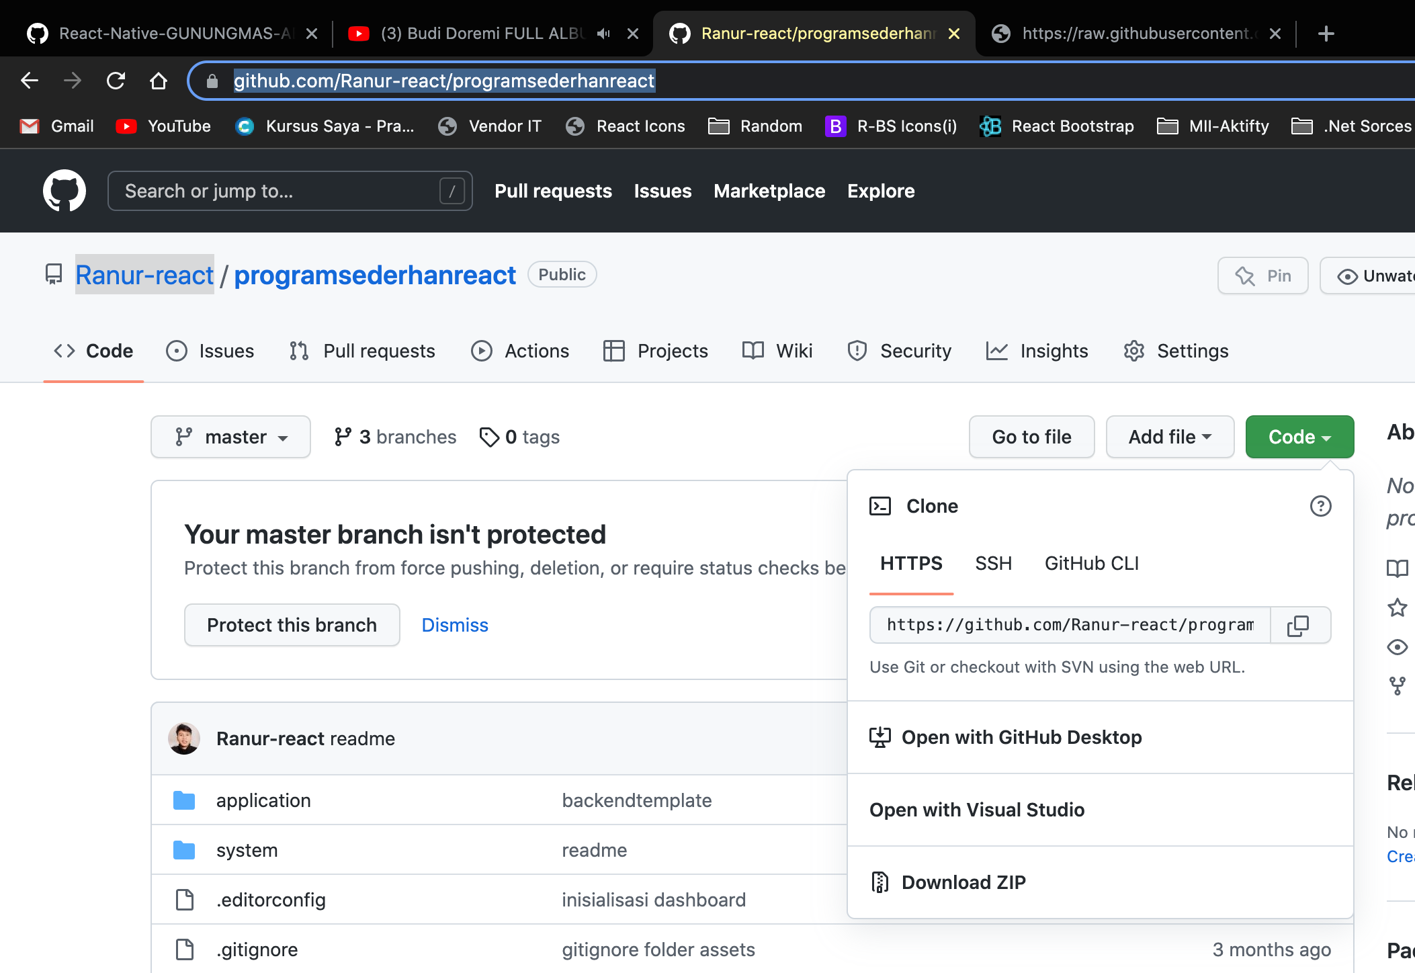Choose Download ZIP from clone menu
This screenshot has height=973, width=1415.
click(x=963, y=882)
